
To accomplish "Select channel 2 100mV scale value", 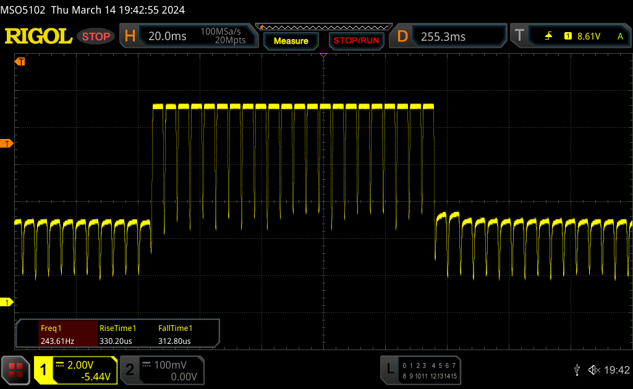I will pyautogui.click(x=170, y=365).
